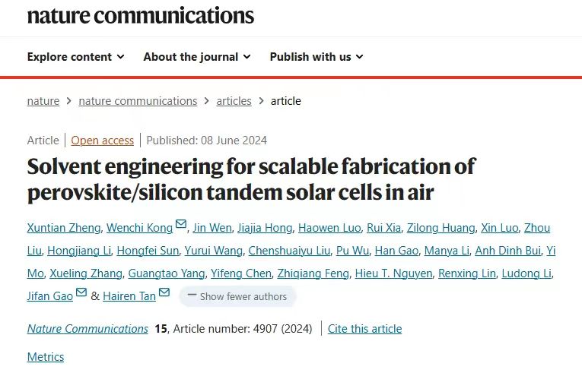View the article Metrics link
Viewport: 582px width, 376px height.
46,357
